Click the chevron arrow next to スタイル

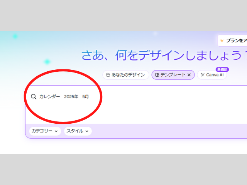pos(87,131)
